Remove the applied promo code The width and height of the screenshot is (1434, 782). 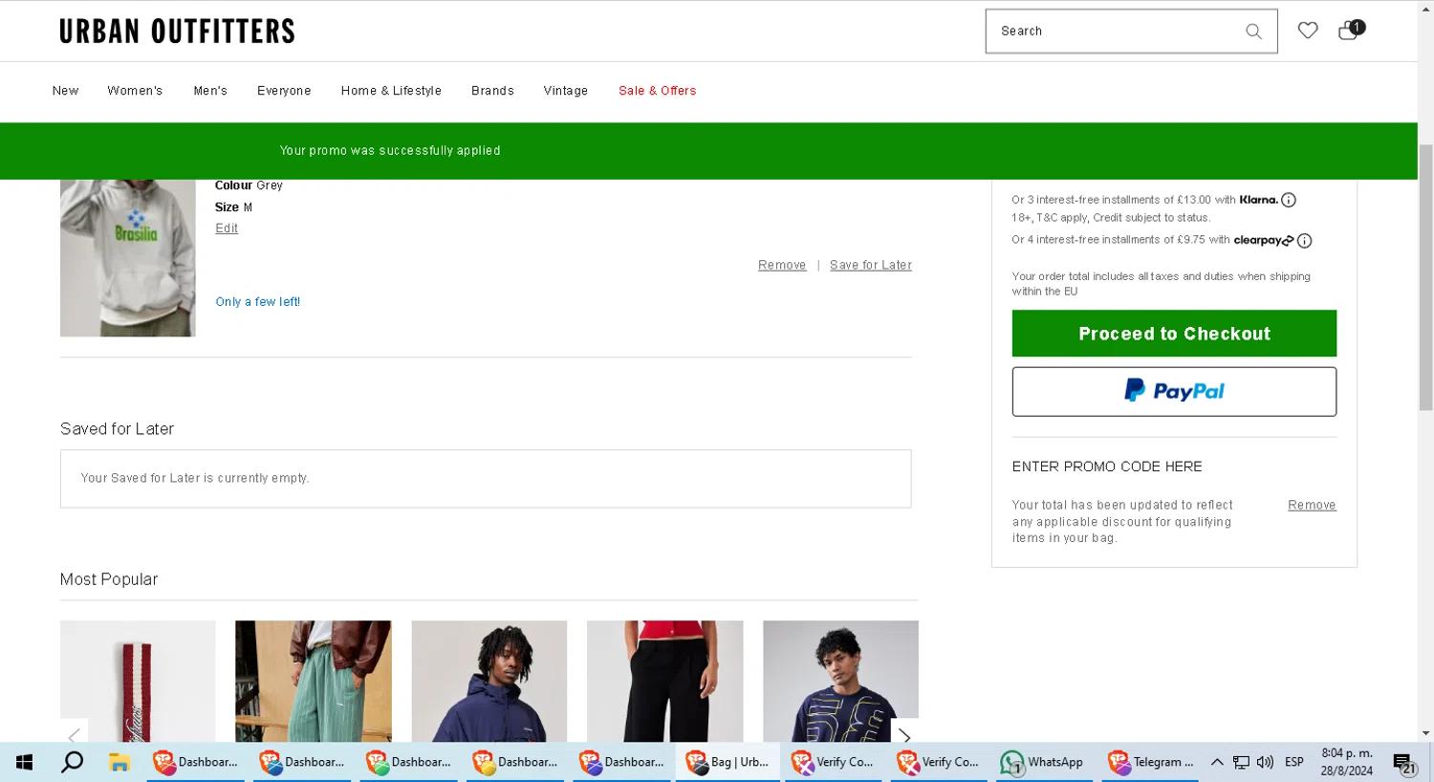(x=1311, y=505)
